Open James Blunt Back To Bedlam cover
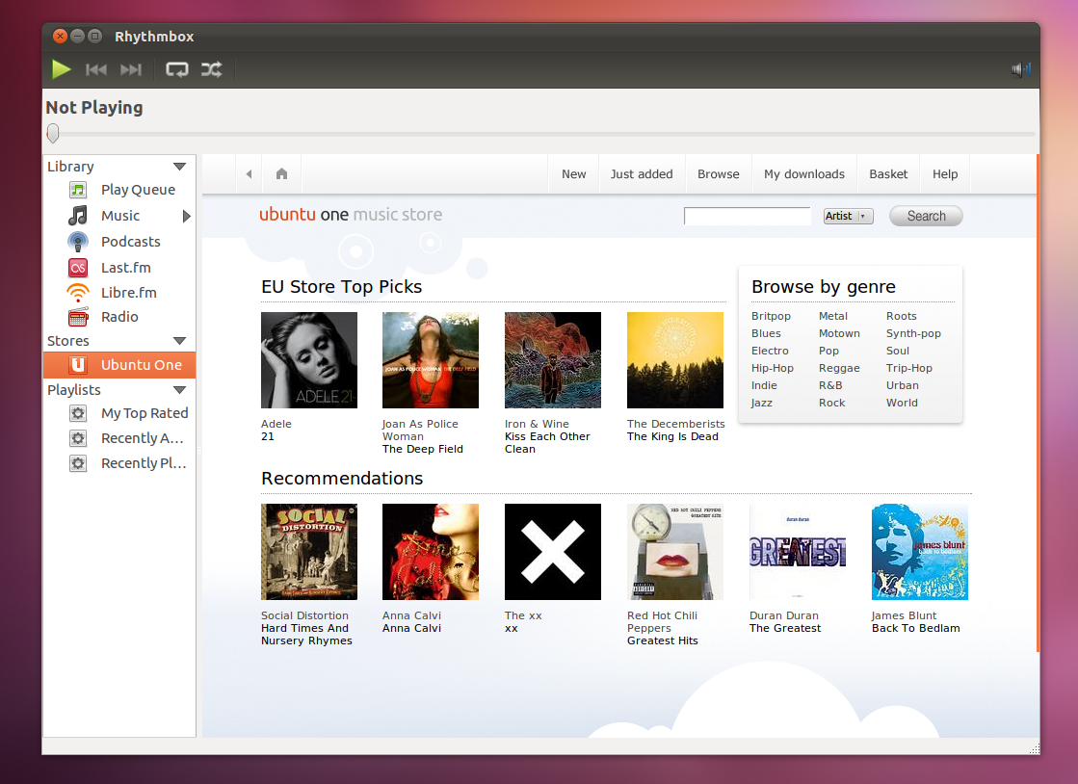Image resolution: width=1078 pixels, height=784 pixels. click(920, 552)
